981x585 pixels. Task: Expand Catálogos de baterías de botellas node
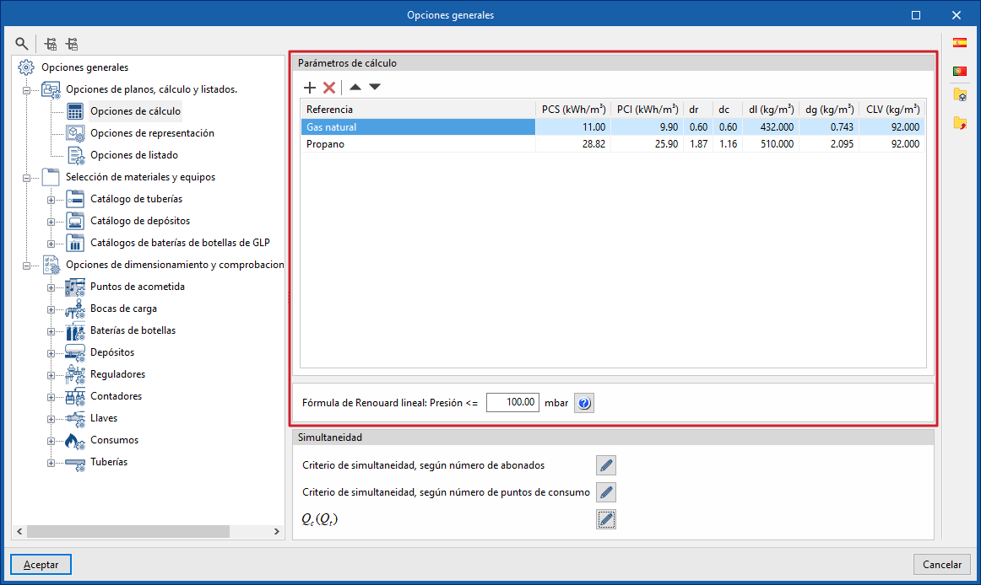pyautogui.click(x=51, y=244)
